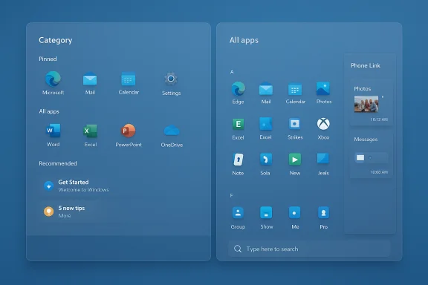
Task: Click the 10:08 AM timestamp
Action: click(x=379, y=172)
